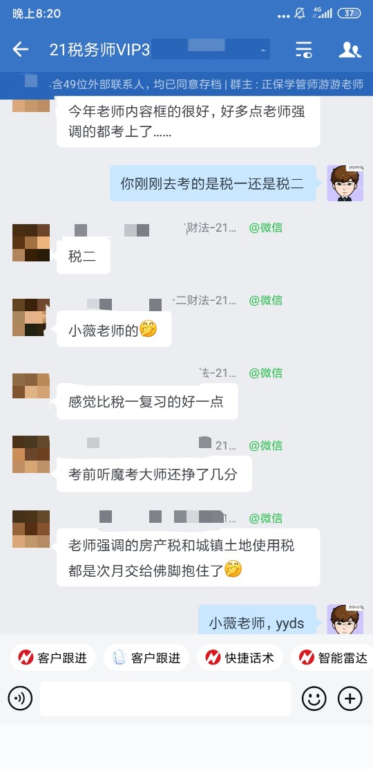Screen dimensions: 373x769
Task: Open the second 客户跟进 shortcut with document icon
Action: coord(146,657)
